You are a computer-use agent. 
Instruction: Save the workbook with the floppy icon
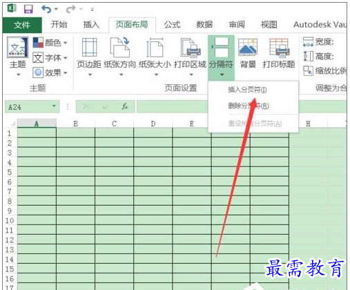click(x=28, y=9)
